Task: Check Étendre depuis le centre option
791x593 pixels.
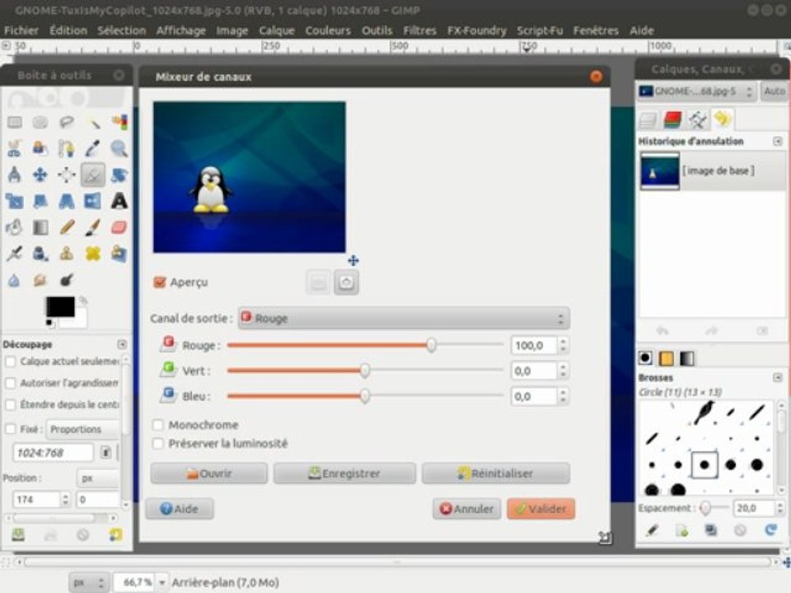Action: [10, 404]
